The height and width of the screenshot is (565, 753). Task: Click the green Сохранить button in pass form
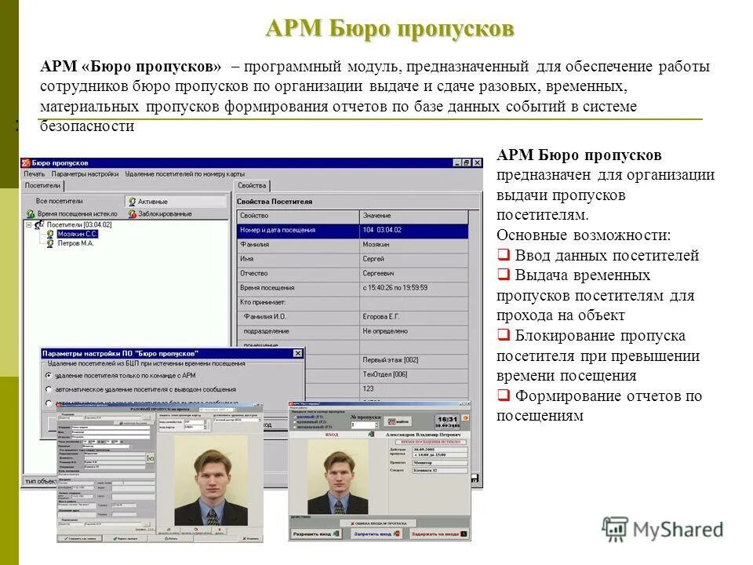pos(79,538)
